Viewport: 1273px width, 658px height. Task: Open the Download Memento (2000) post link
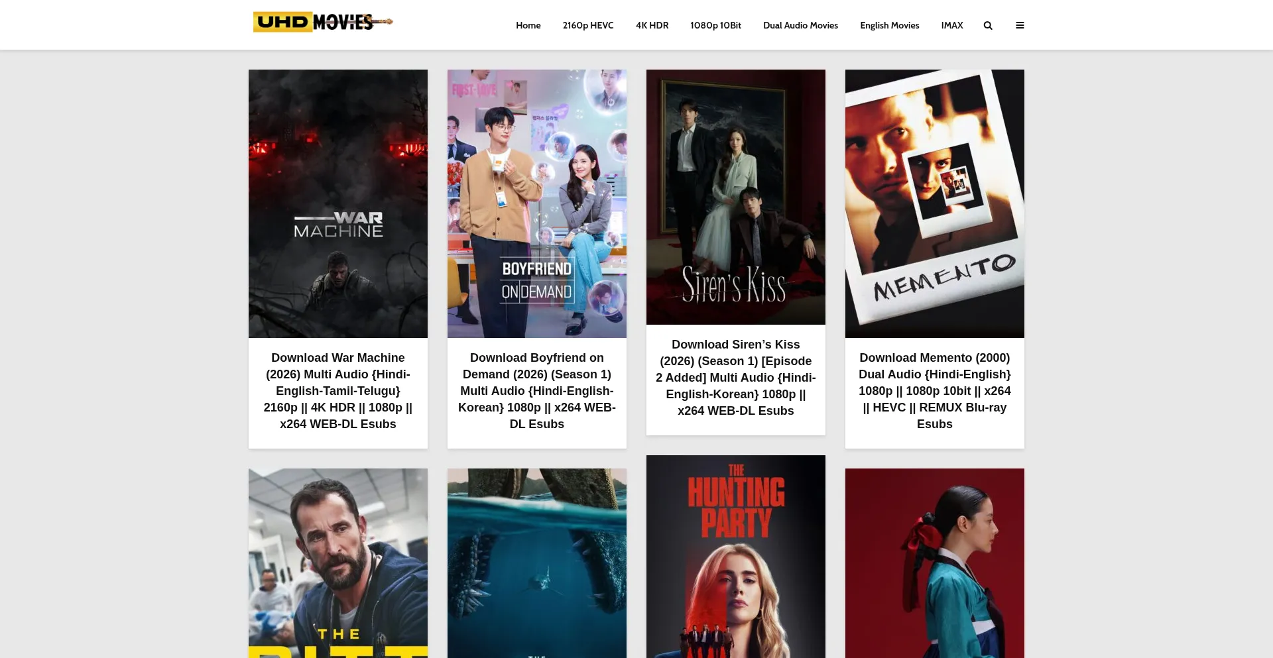coord(935,391)
